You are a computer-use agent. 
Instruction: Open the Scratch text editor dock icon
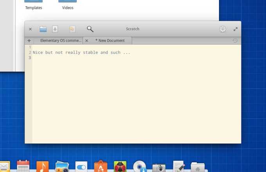point(179,167)
